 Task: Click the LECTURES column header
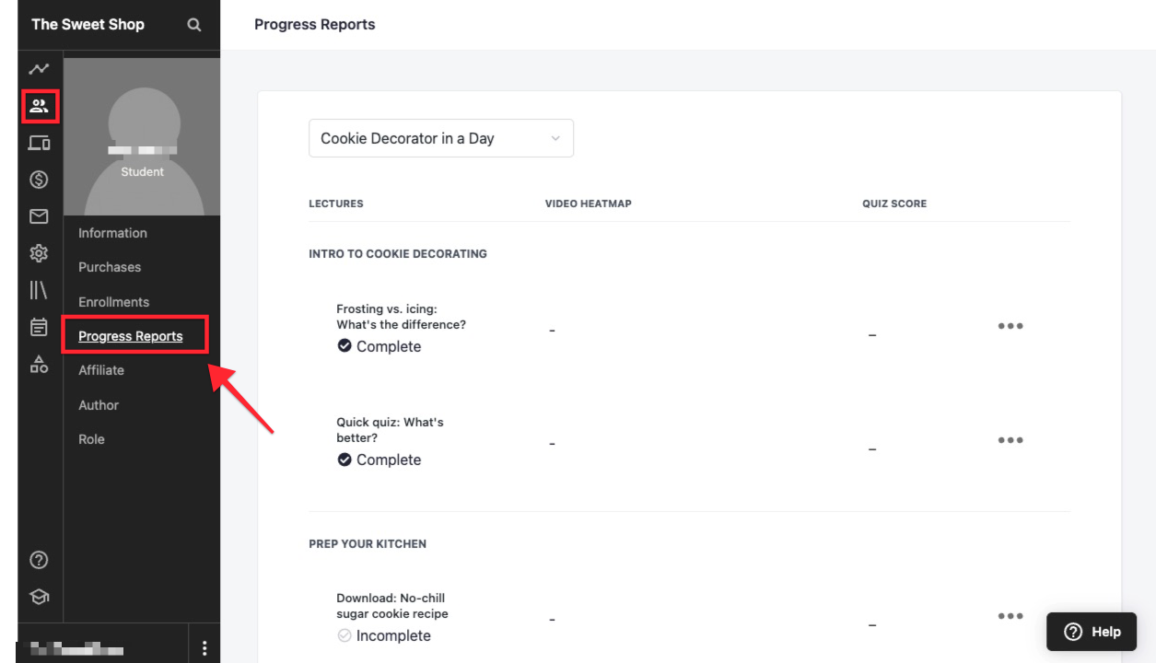tap(336, 204)
